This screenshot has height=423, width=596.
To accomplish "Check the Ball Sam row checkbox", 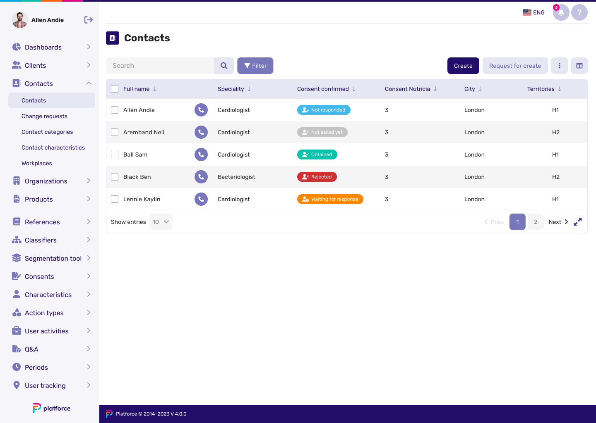I will tap(115, 154).
